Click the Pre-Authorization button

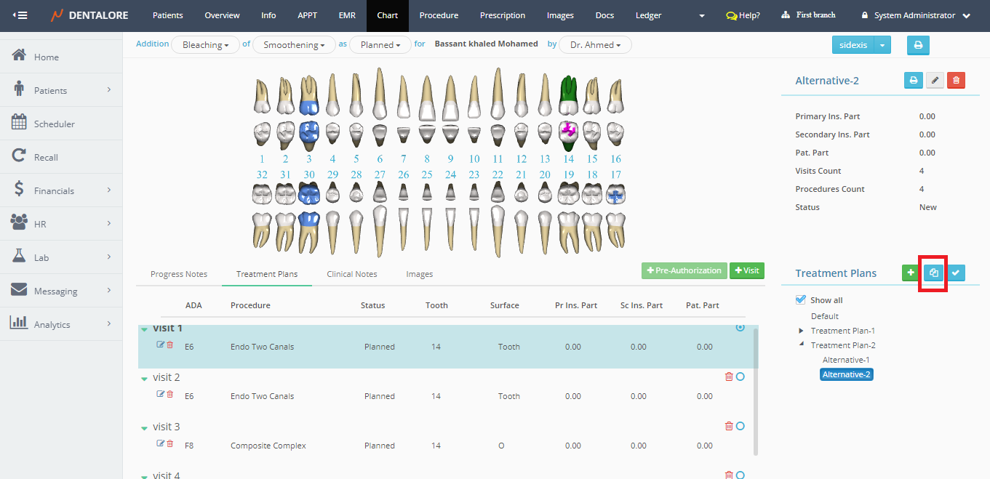pos(684,270)
